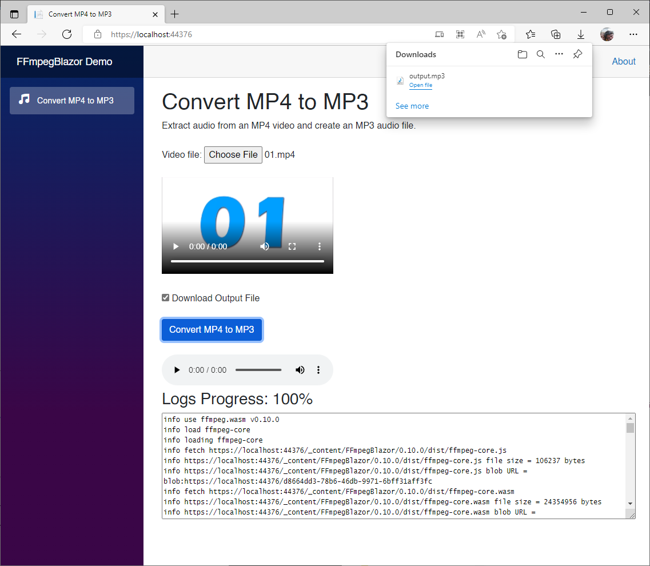Click the blue Convert MP4 to MP3 button

[x=212, y=330]
